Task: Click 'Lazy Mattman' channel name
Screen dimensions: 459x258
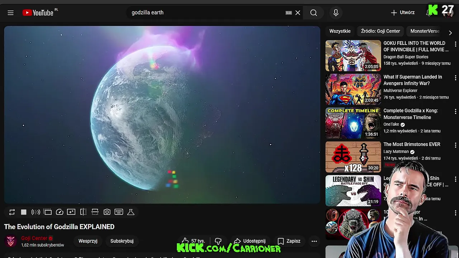Action: point(396,152)
